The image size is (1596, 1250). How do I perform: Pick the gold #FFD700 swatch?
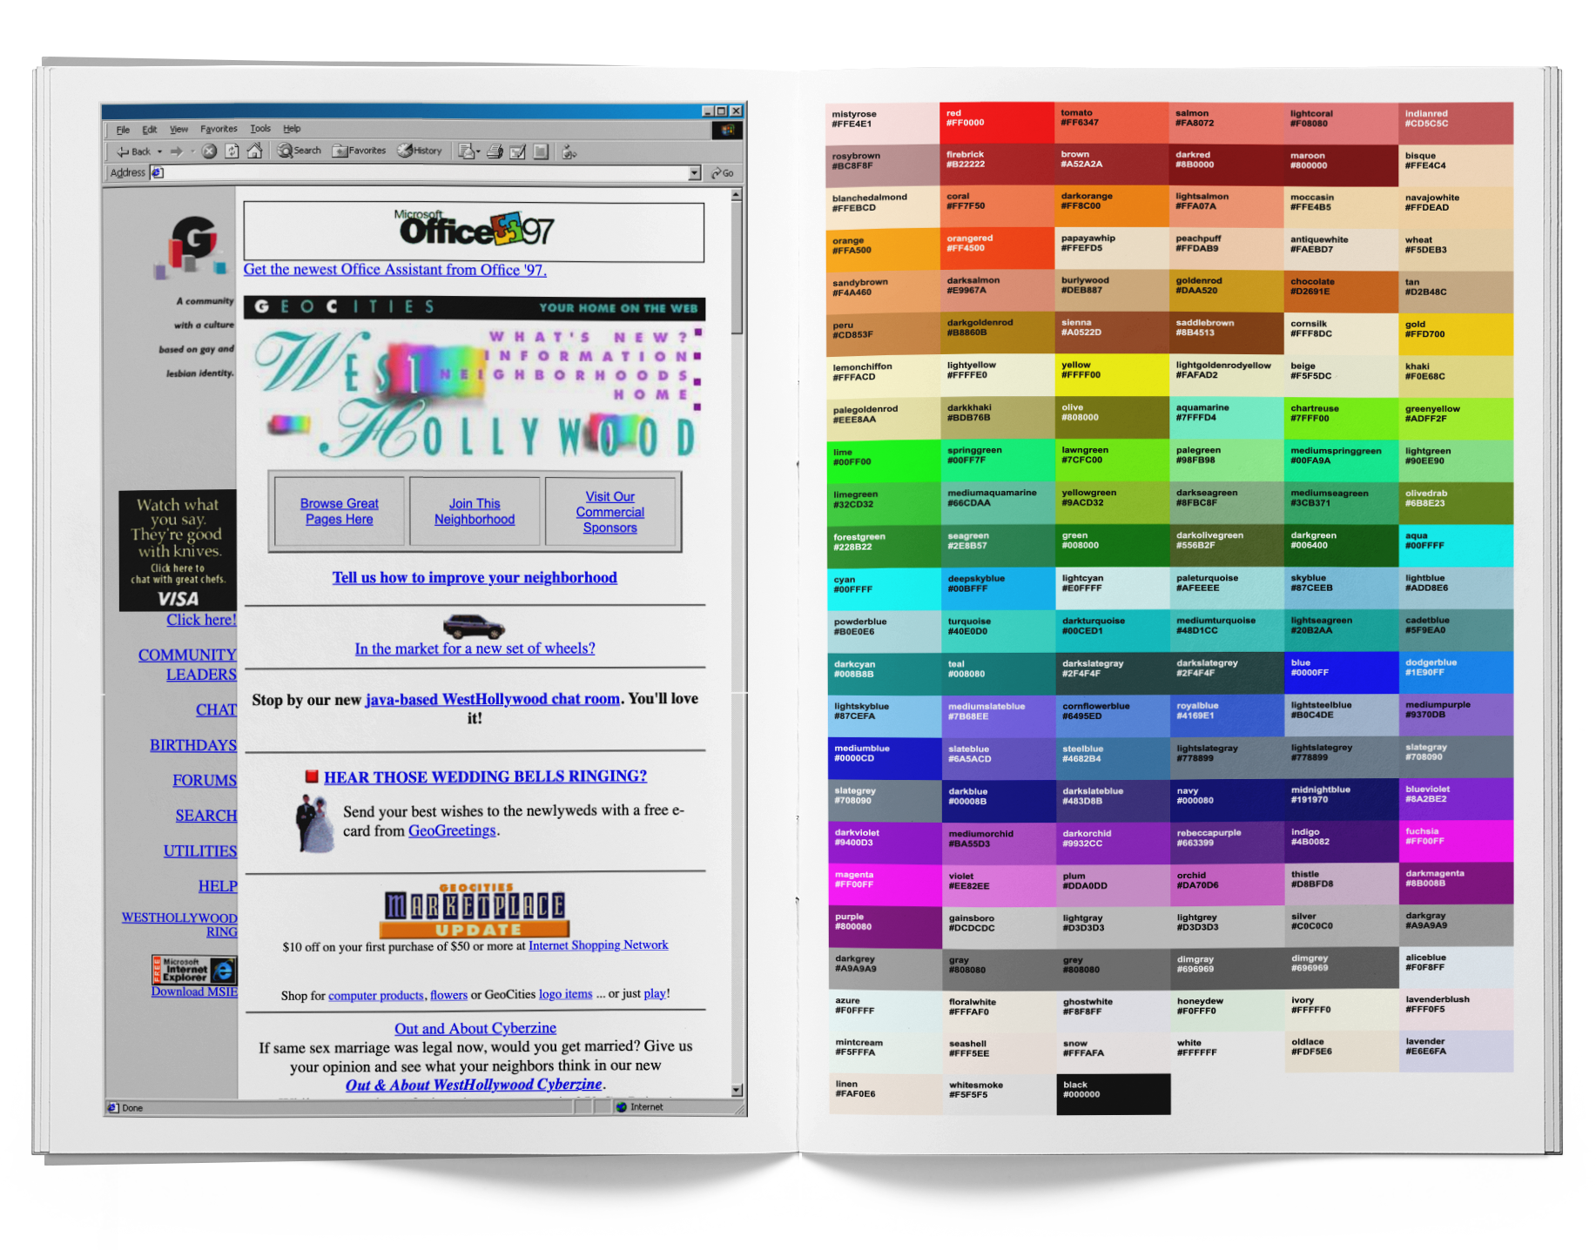[1456, 333]
